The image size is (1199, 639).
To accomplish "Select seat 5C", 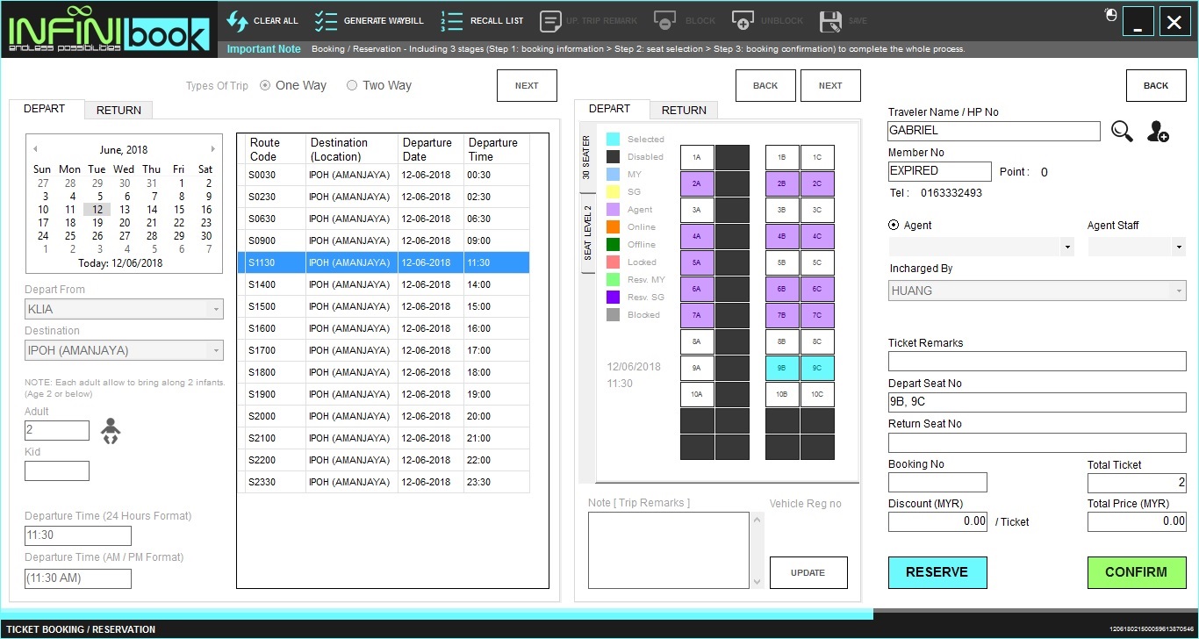I will (x=817, y=262).
